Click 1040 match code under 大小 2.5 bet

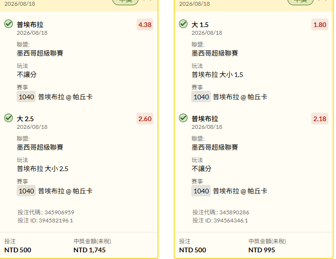26,191
